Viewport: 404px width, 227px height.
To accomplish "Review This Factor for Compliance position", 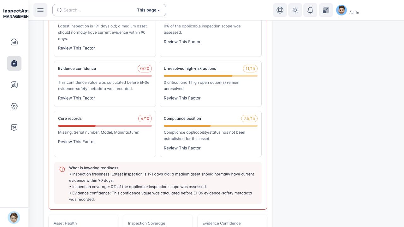I will 182,148.
